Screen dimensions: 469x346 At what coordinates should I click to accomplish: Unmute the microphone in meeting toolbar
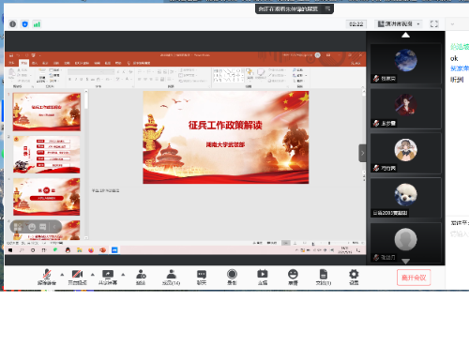(47, 277)
